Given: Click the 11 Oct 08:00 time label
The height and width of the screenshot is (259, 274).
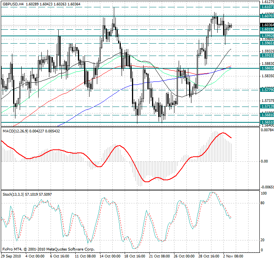Looking at the screenshot, I should point(85,256).
